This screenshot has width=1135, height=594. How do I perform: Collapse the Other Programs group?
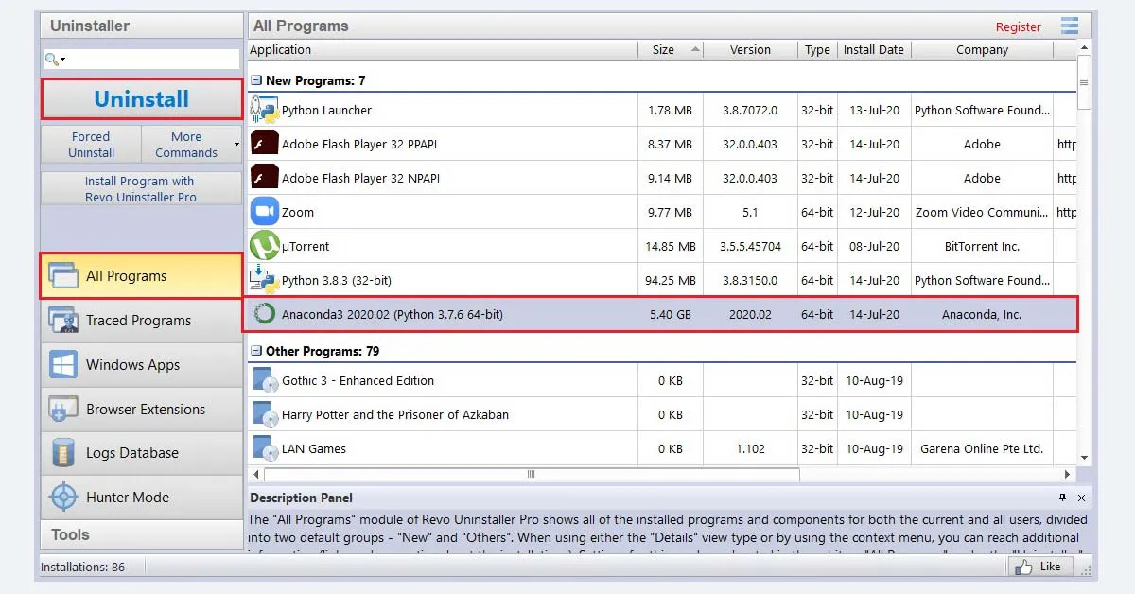[x=256, y=351]
